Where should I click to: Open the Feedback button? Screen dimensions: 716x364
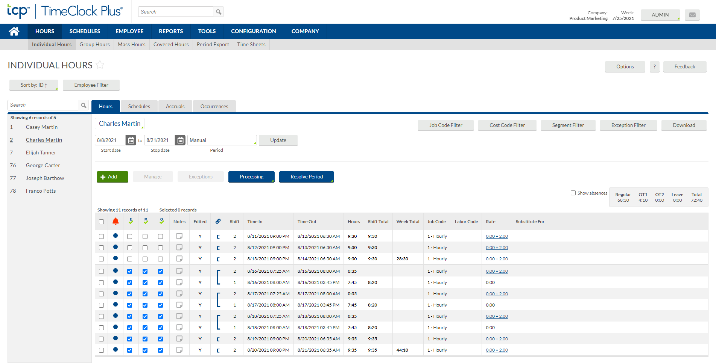[685, 67]
